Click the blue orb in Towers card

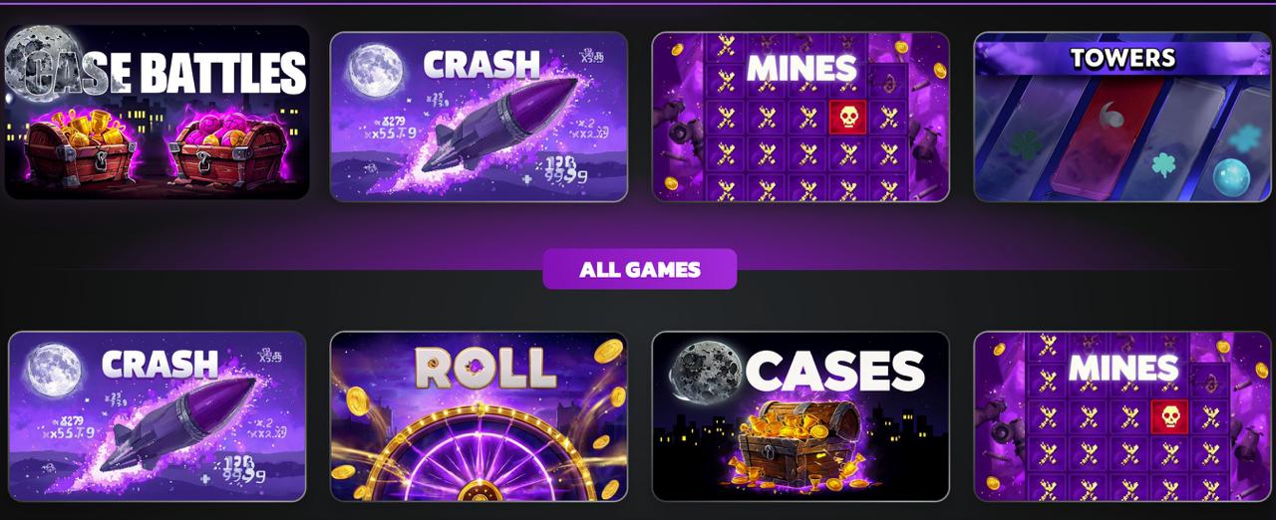click(x=1229, y=177)
